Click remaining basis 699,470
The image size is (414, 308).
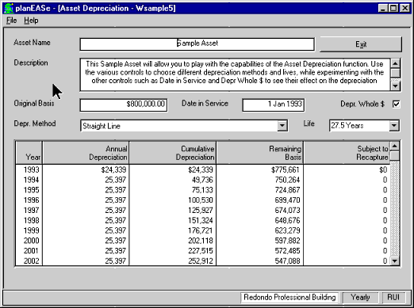pyautogui.click(x=287, y=200)
